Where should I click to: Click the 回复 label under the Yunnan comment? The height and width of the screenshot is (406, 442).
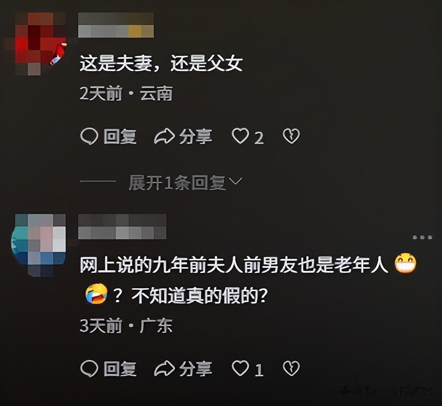(x=120, y=136)
